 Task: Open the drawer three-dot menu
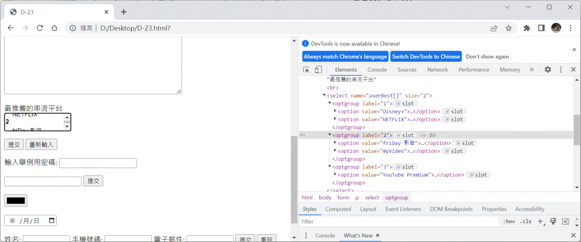point(306,235)
